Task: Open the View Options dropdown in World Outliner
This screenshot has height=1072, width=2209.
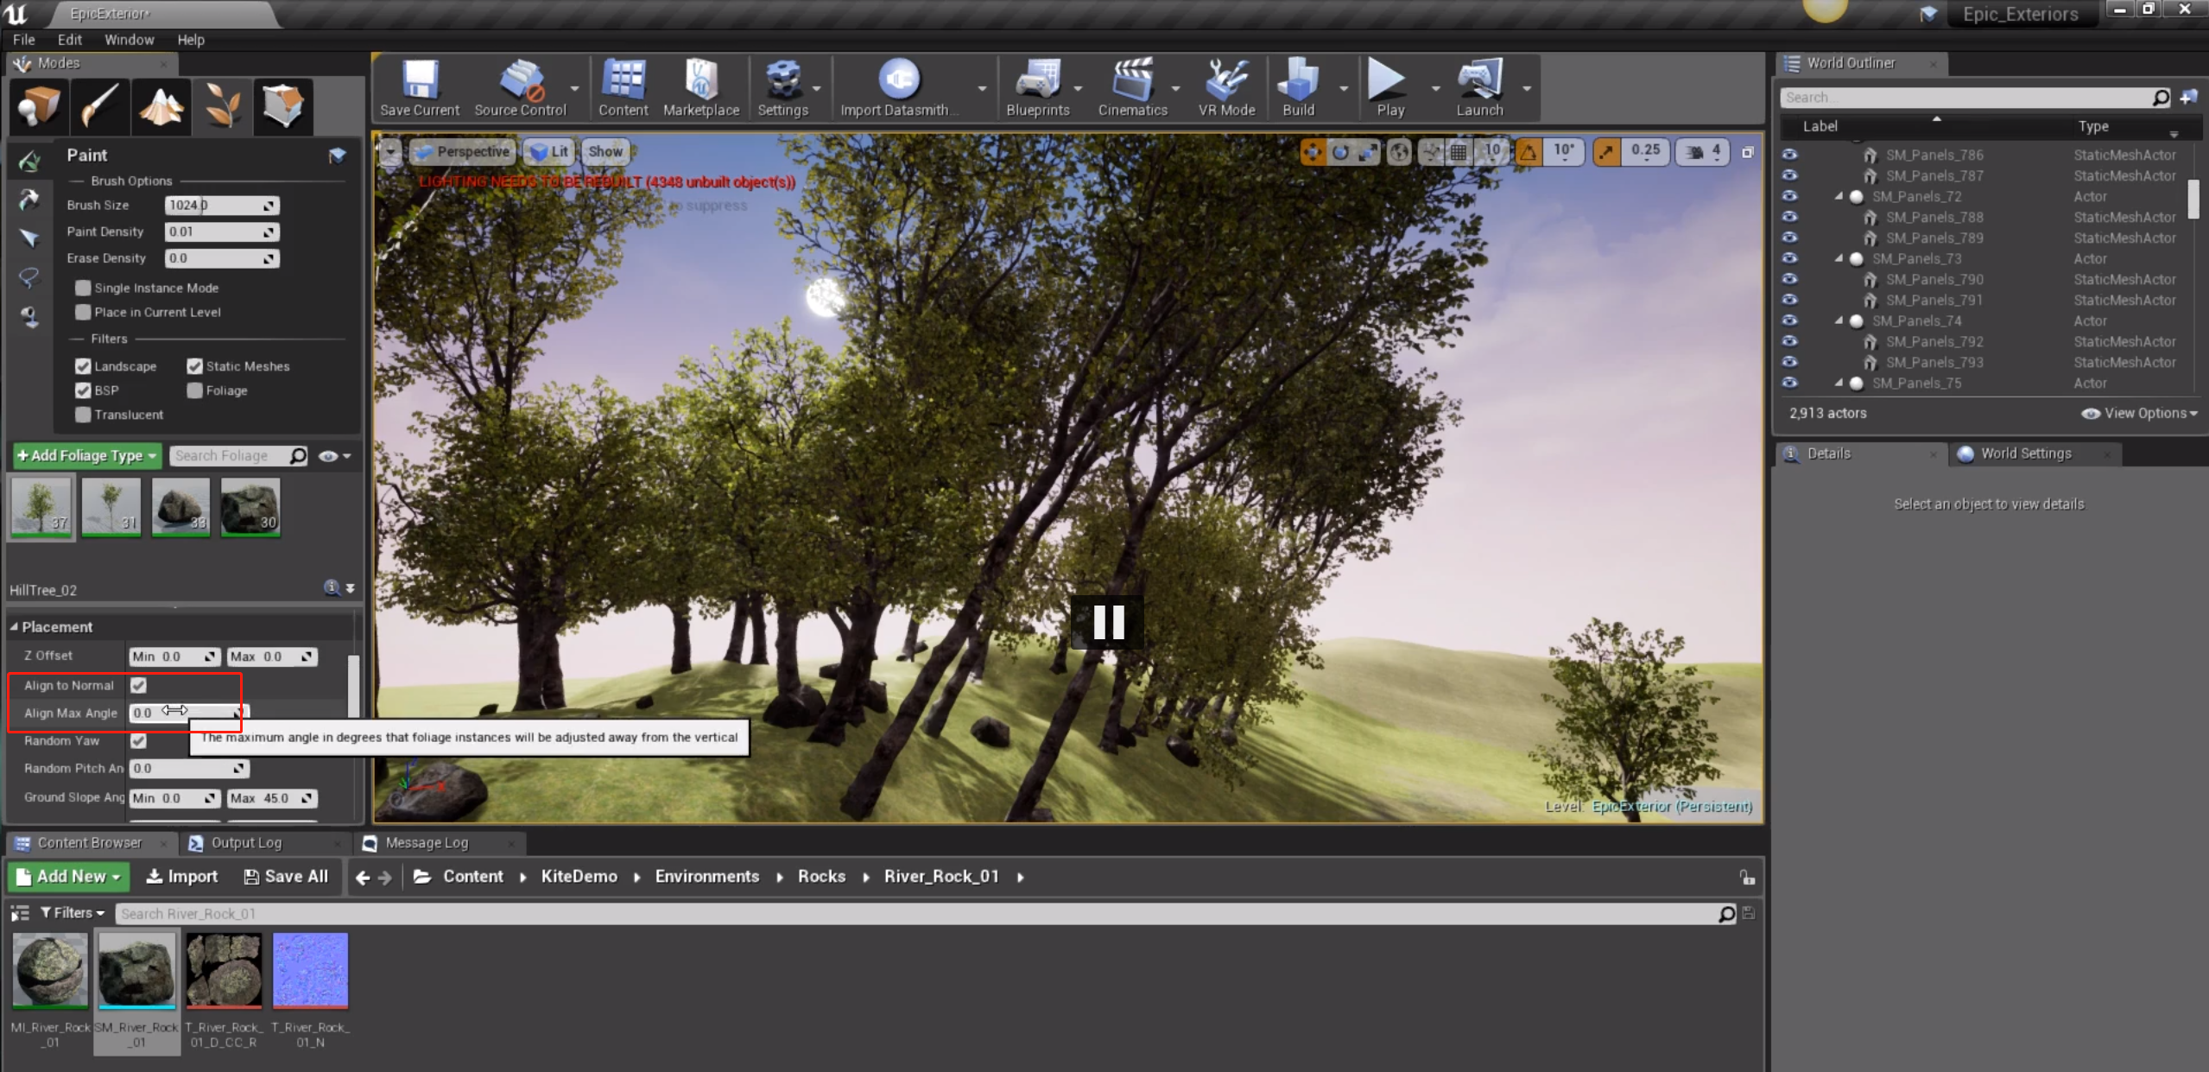Action: coord(2140,413)
